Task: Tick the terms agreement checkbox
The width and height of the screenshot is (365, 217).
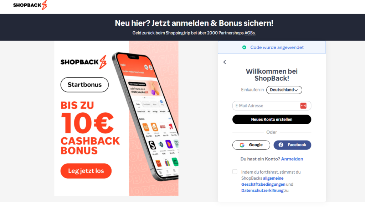Action: [x=235, y=172]
